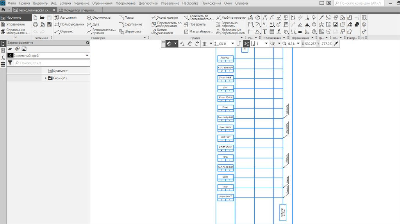Click the picture insert icon in ribbon
Screen dimensions: 400x224
click(x=336, y=25)
